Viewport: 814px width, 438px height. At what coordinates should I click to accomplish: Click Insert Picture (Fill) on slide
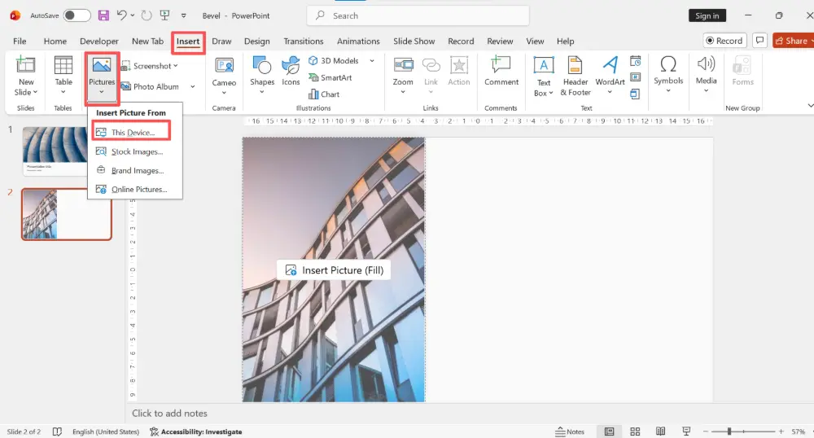[x=334, y=270]
